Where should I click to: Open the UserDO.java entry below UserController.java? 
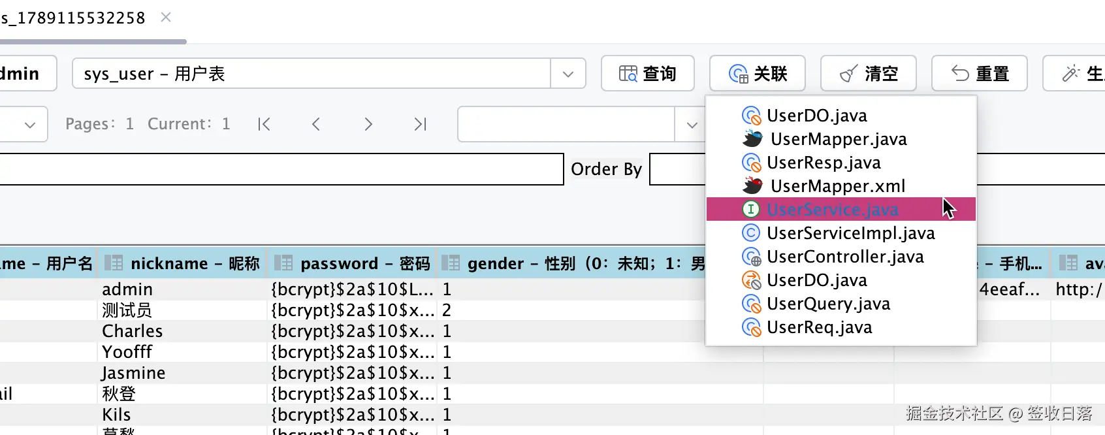[841, 280]
